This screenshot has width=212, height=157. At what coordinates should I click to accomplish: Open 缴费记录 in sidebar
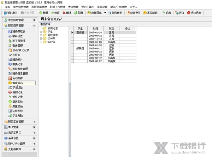coord(16,64)
